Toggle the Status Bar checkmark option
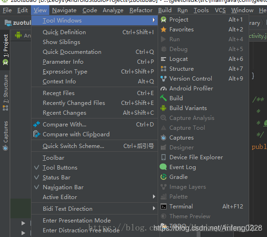The image size is (267, 237). tap(94, 178)
